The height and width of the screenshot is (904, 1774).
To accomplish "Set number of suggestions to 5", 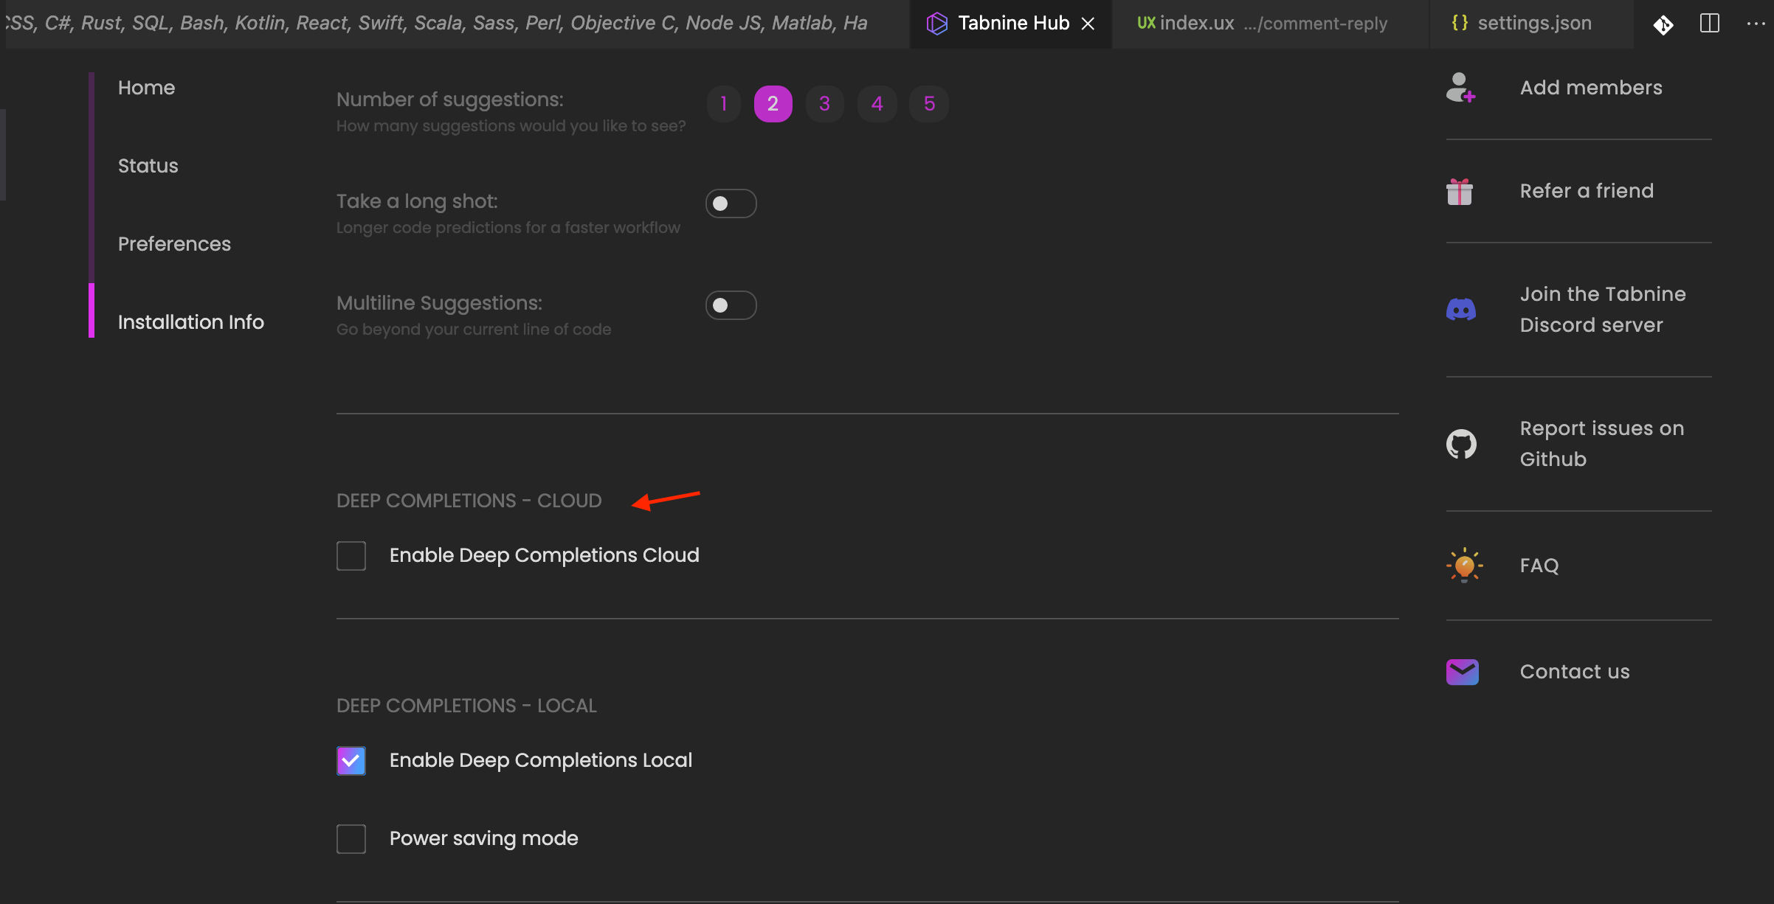I will point(930,104).
